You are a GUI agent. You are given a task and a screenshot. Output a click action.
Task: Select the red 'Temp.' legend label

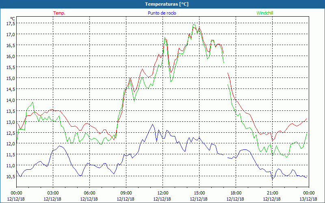59,13
